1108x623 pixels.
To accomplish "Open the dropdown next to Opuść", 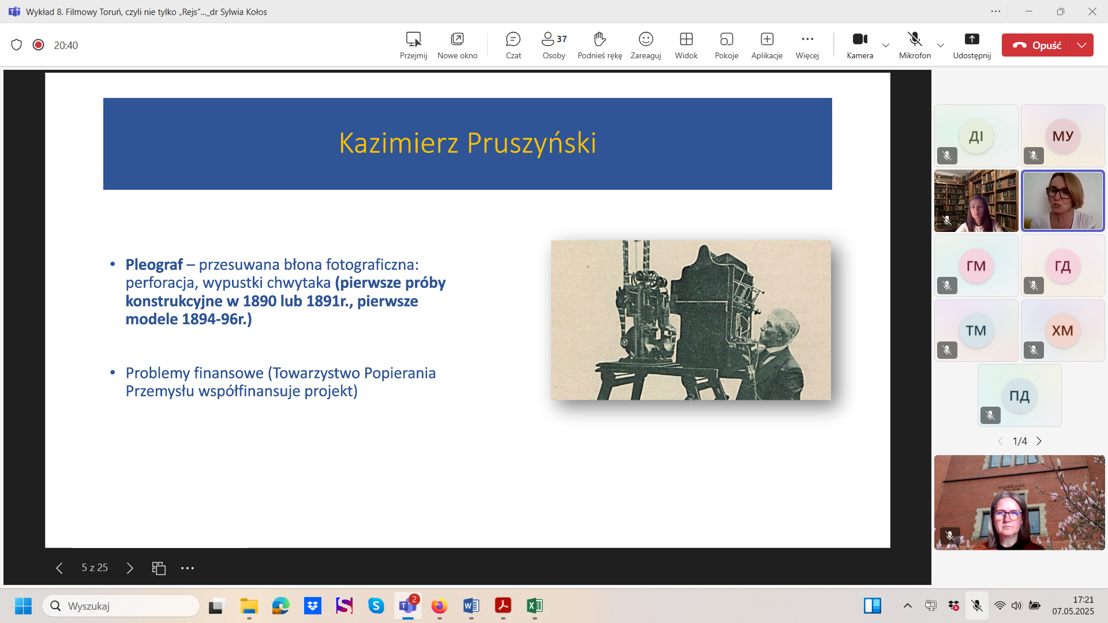I will tap(1081, 45).
